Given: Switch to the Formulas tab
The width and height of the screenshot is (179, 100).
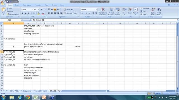Looking at the screenshot, I should coord(38,5).
